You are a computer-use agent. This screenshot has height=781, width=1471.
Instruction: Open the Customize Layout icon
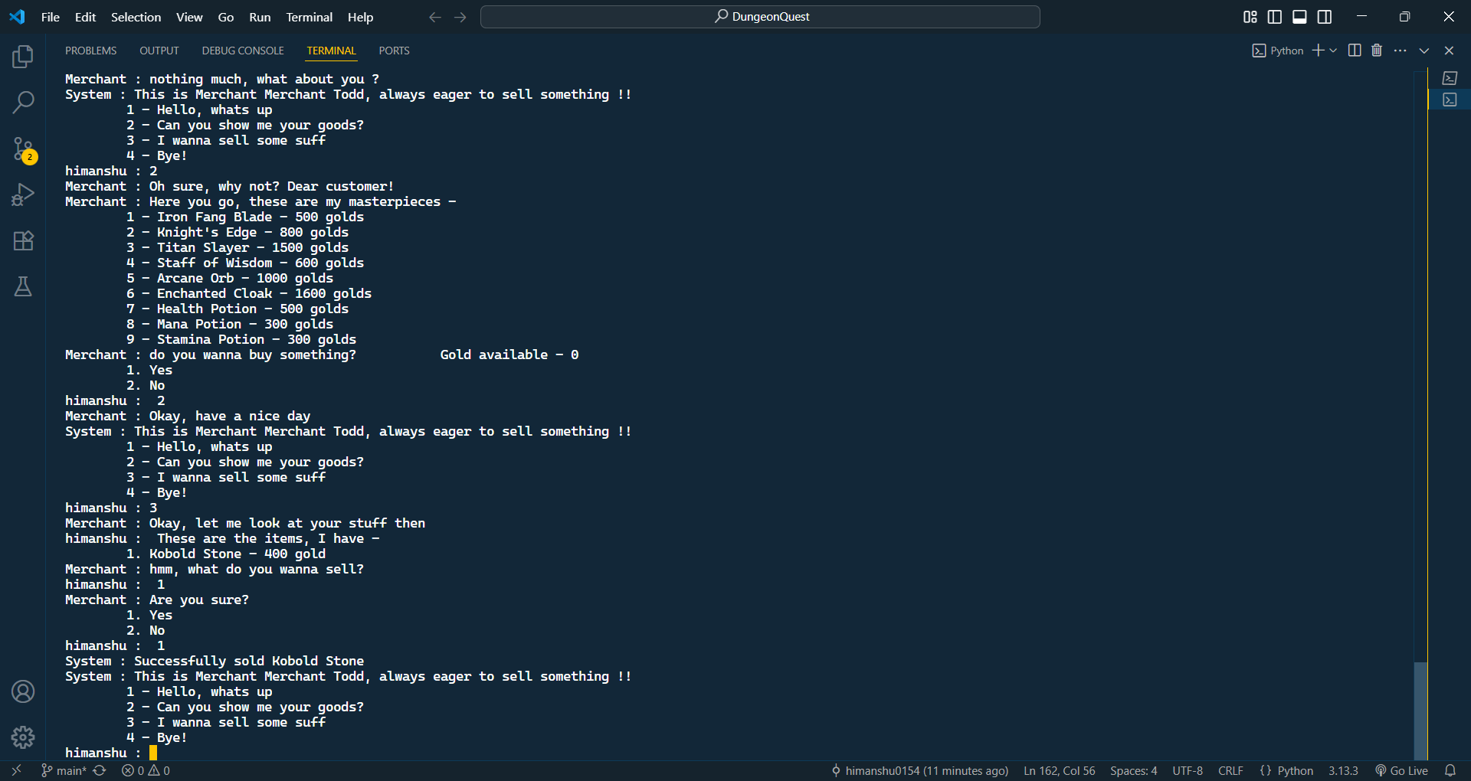click(1250, 17)
